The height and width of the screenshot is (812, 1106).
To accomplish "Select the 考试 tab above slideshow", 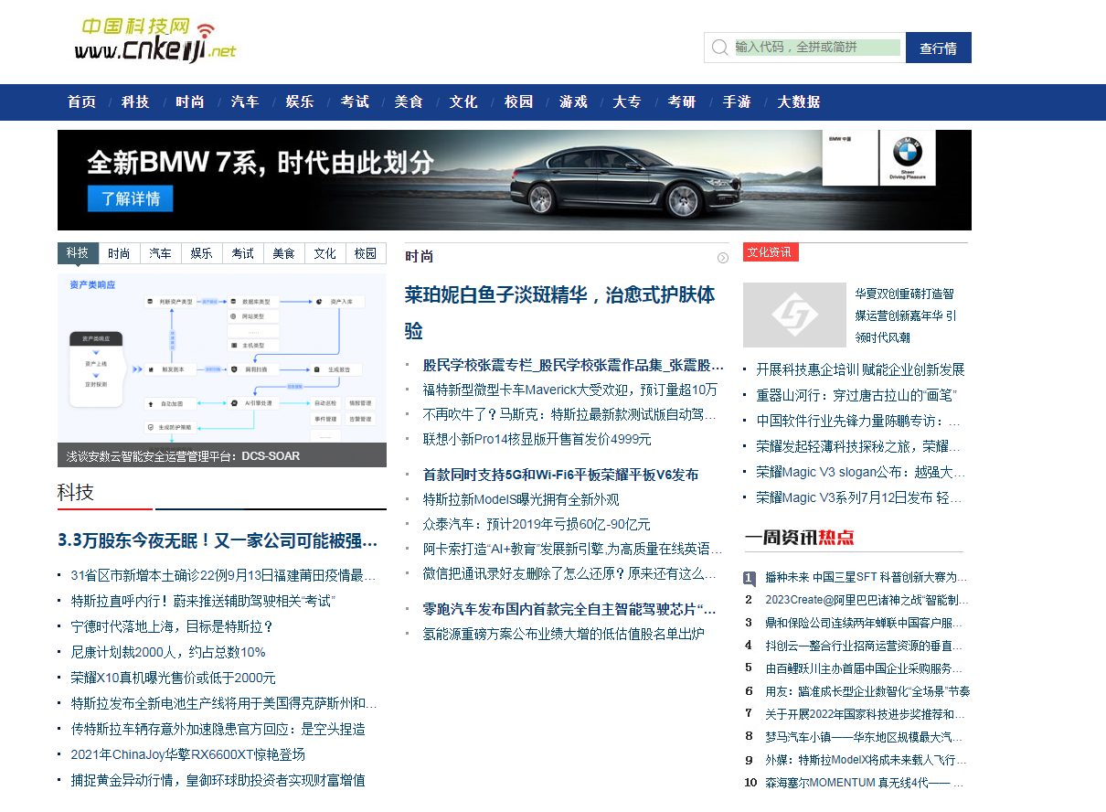I will pyautogui.click(x=242, y=253).
